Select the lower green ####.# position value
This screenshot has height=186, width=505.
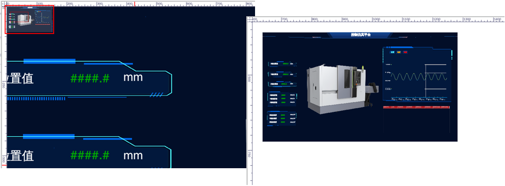tap(90, 156)
